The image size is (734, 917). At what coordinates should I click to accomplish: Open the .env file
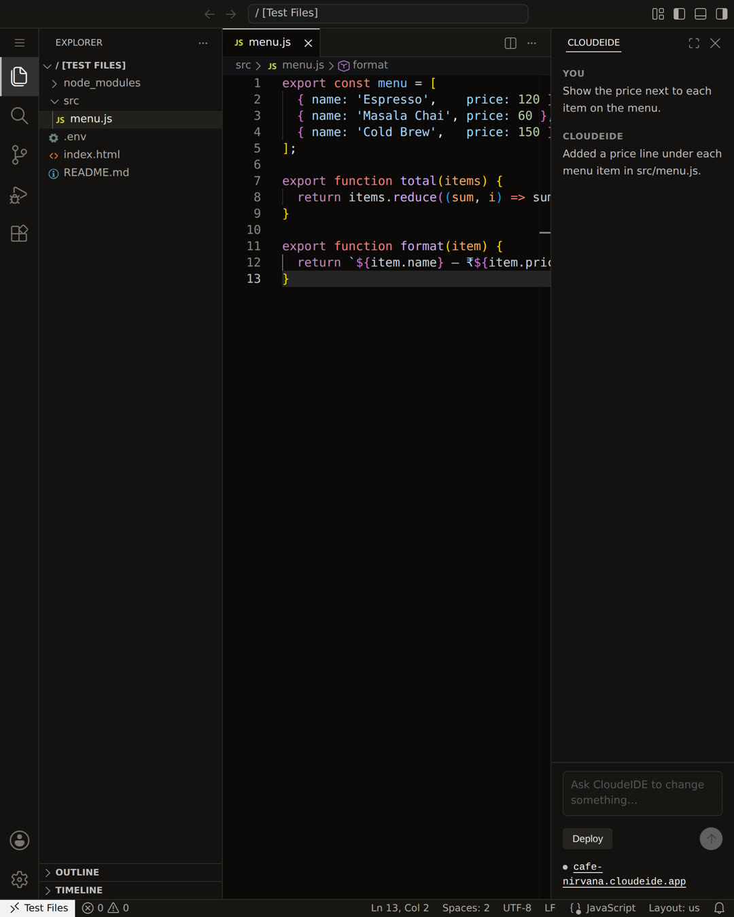130,137
